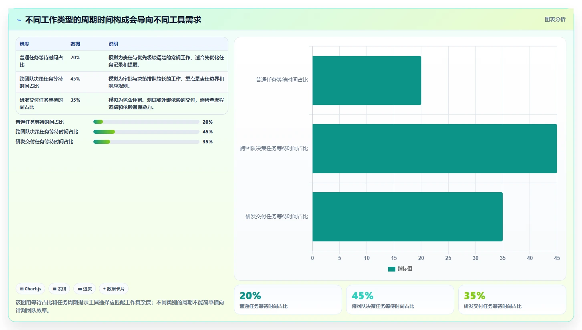Click description starting 模拟为责任与优先级较清楚
Screen dimensions: 582x330
click(166, 61)
